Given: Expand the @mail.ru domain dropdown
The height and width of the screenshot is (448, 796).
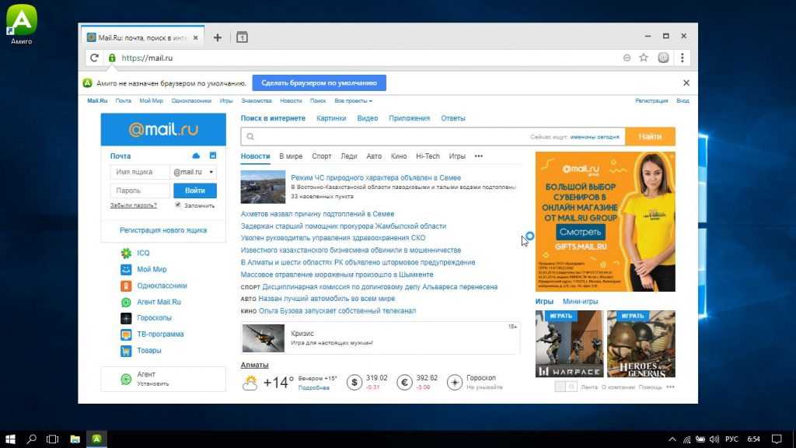Looking at the screenshot, I should pos(194,172).
